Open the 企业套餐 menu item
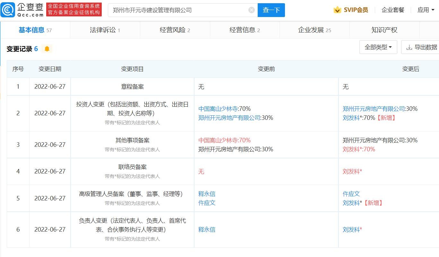The width and height of the screenshot is (439, 257). (x=393, y=10)
